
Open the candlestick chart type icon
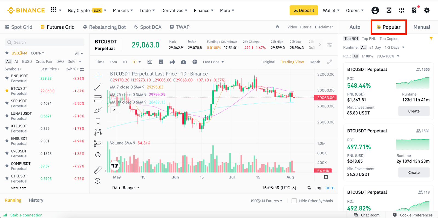(x=172, y=62)
